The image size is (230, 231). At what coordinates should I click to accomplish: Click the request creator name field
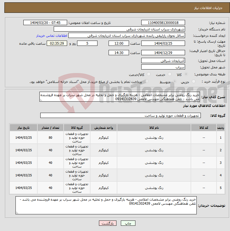tap(127, 36)
